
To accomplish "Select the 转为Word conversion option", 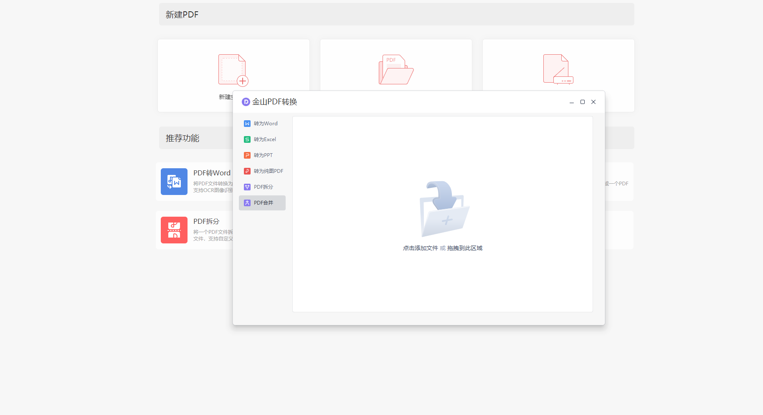I will (x=262, y=124).
